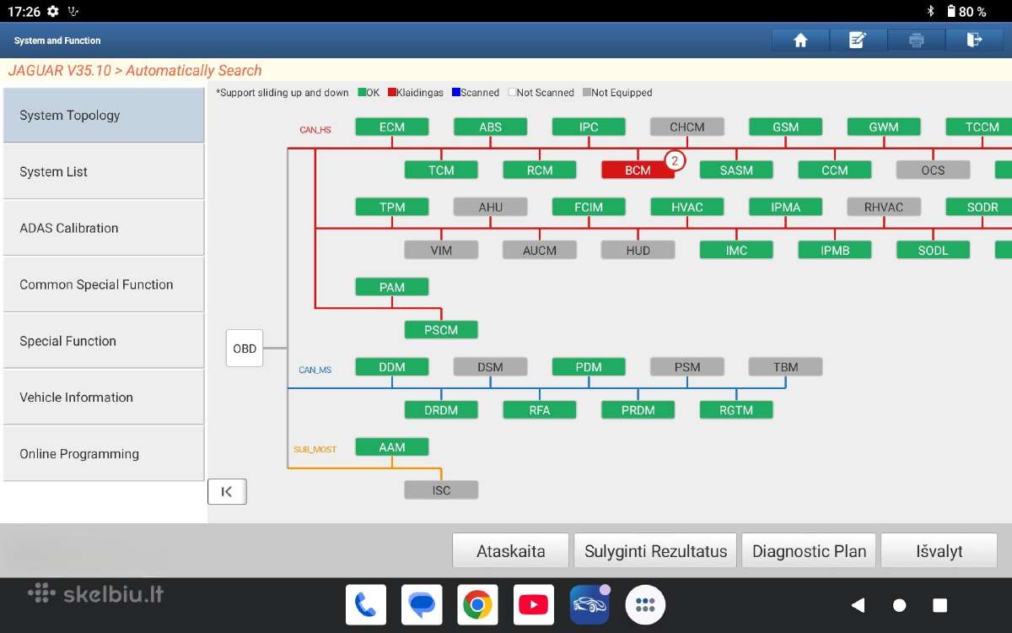The image size is (1012, 633).
Task: Select the gray CHCM module
Action: click(687, 127)
